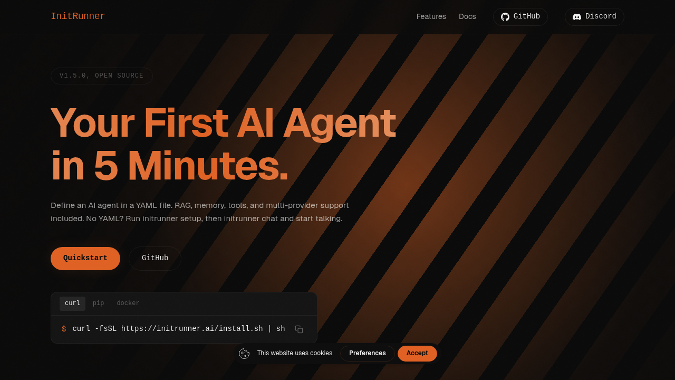Screen dimensions: 675x380
Task: Copy the install command with the copy icon
Action: click(x=299, y=329)
